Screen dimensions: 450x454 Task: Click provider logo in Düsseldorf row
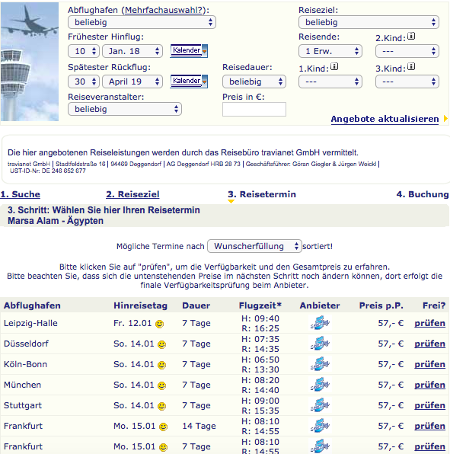pos(320,344)
